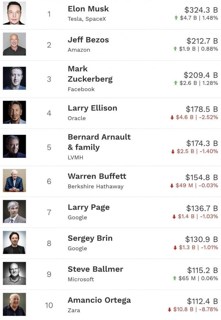Open the Elon Musk name link
This screenshot has width=221, height=320.
88,9
